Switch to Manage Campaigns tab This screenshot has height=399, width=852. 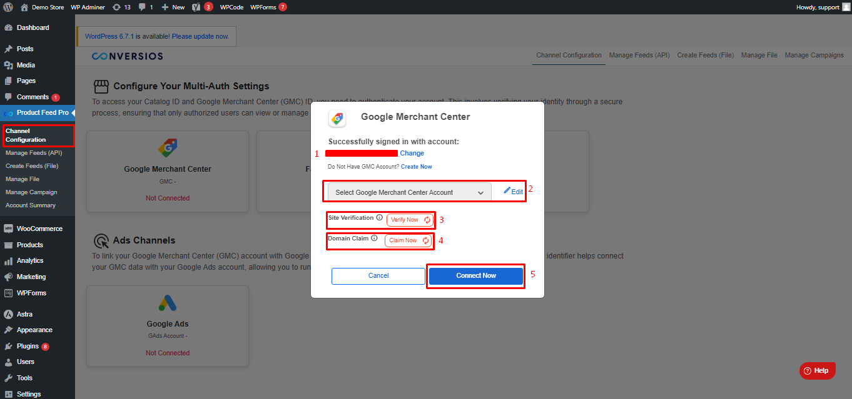814,55
